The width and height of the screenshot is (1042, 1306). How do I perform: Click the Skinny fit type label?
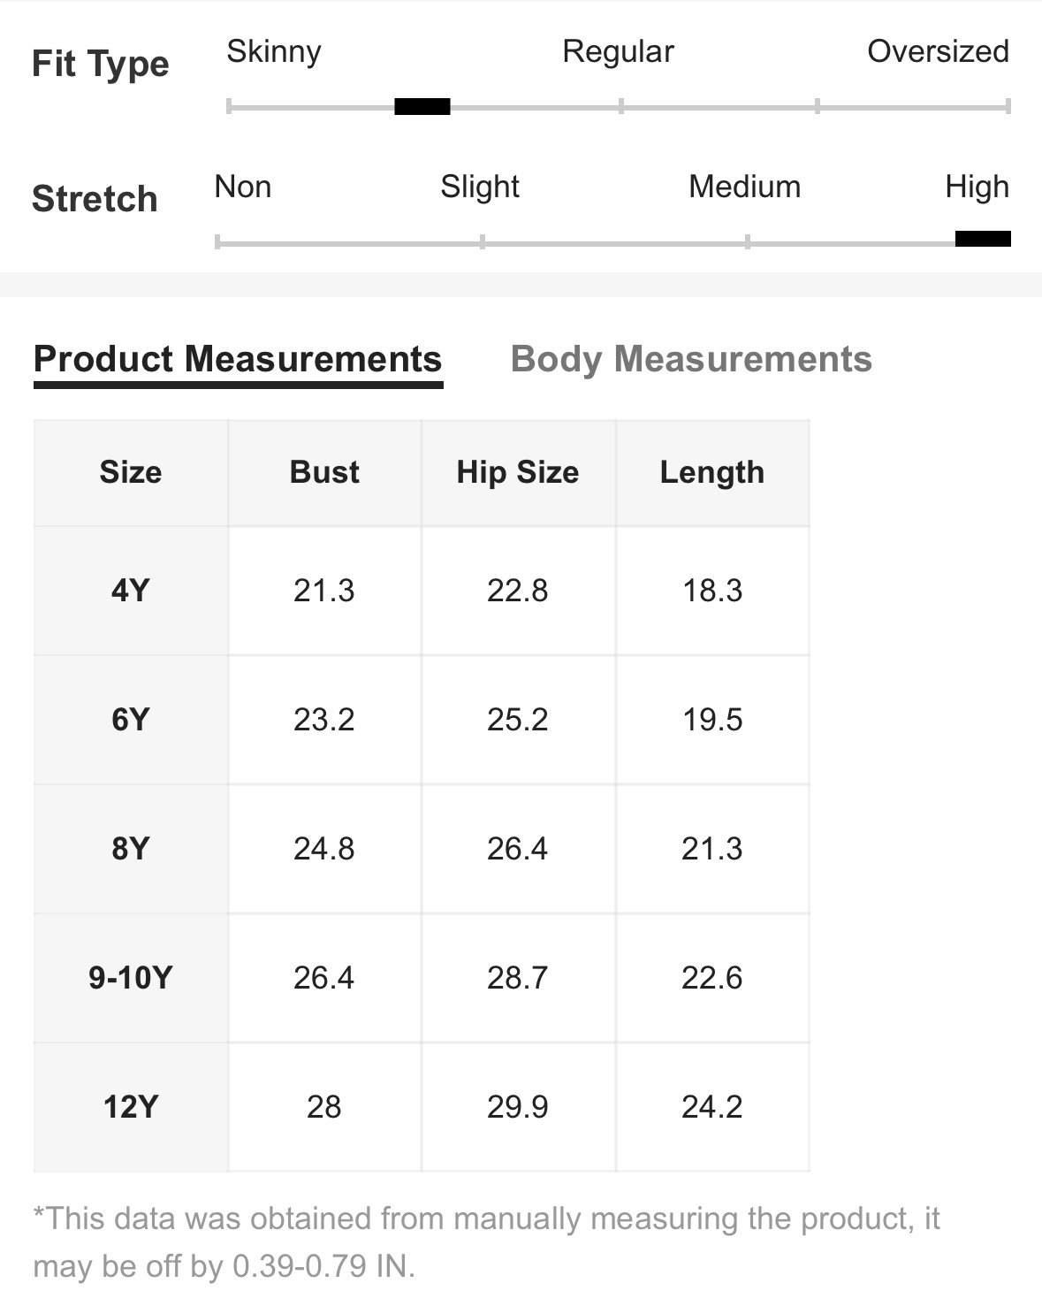[x=274, y=51]
